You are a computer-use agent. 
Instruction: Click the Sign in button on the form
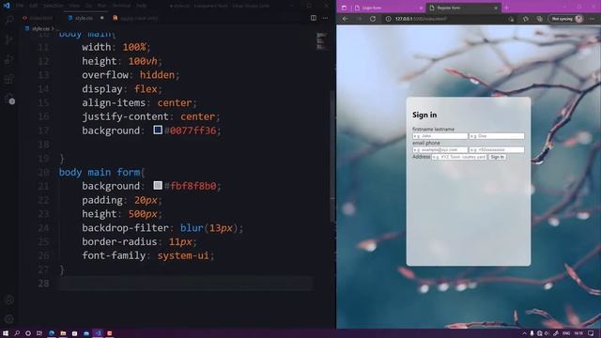(x=497, y=157)
